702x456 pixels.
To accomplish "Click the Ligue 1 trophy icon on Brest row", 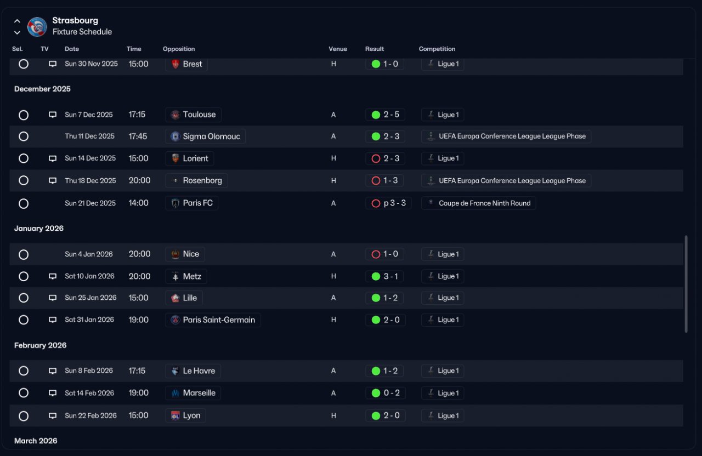I will (x=431, y=64).
